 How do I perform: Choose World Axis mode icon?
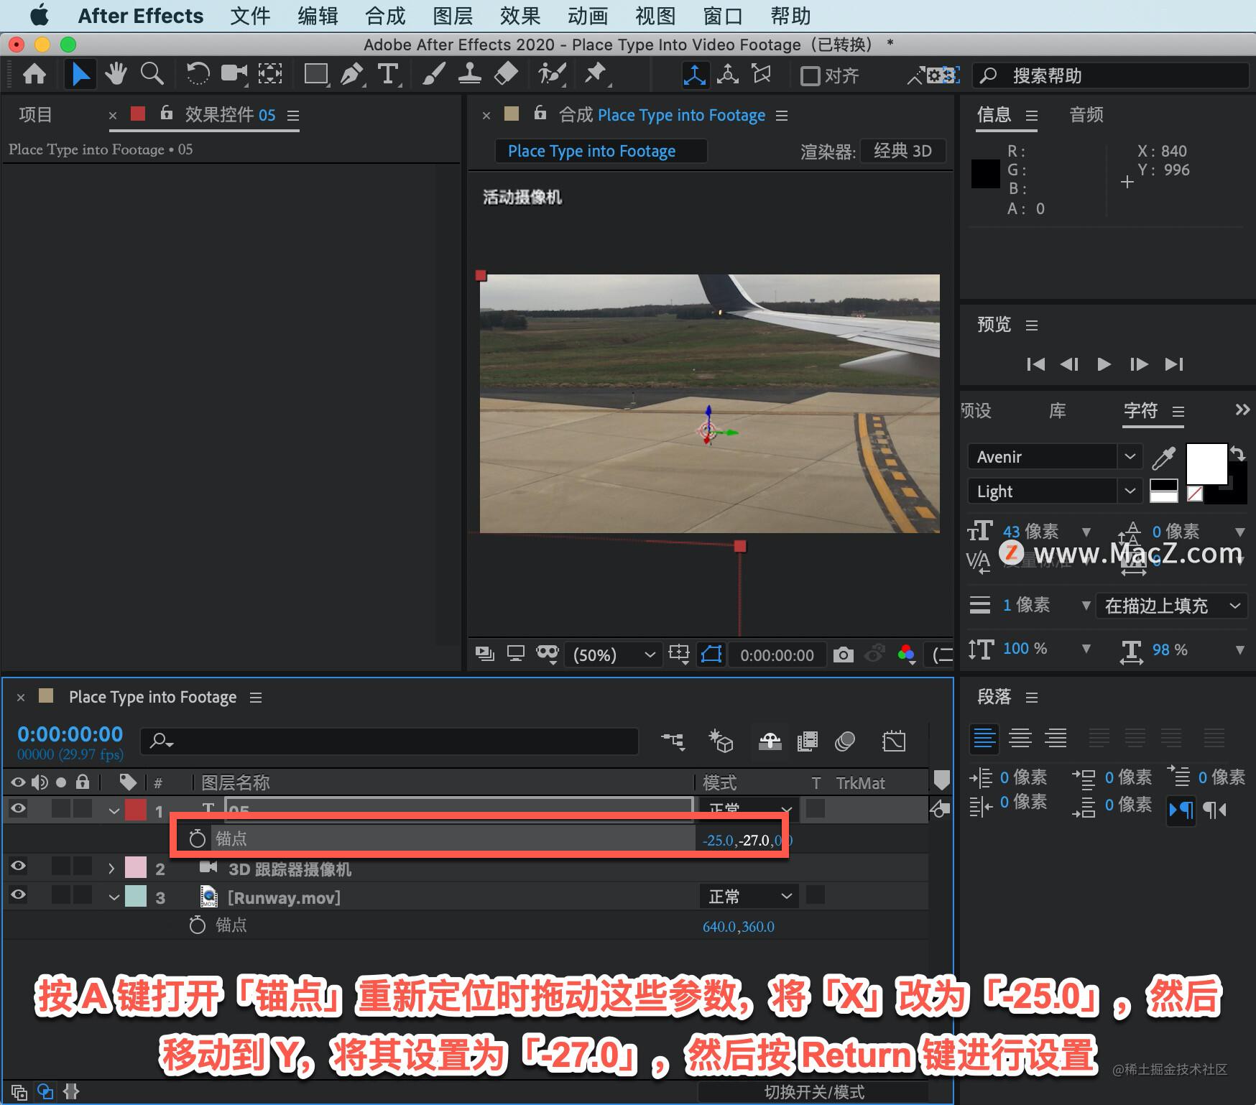coord(728,75)
